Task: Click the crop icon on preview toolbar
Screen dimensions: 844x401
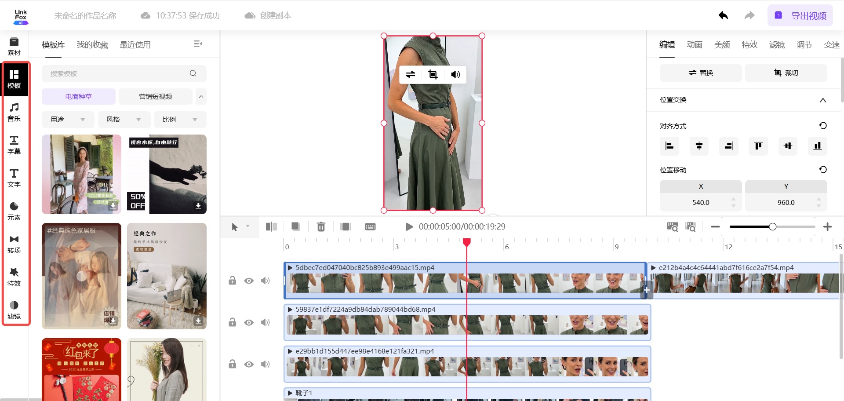Action: point(433,74)
